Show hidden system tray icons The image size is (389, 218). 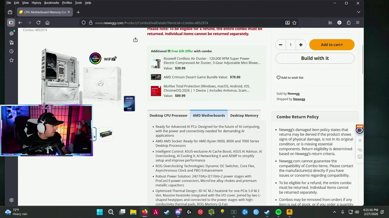335,212
